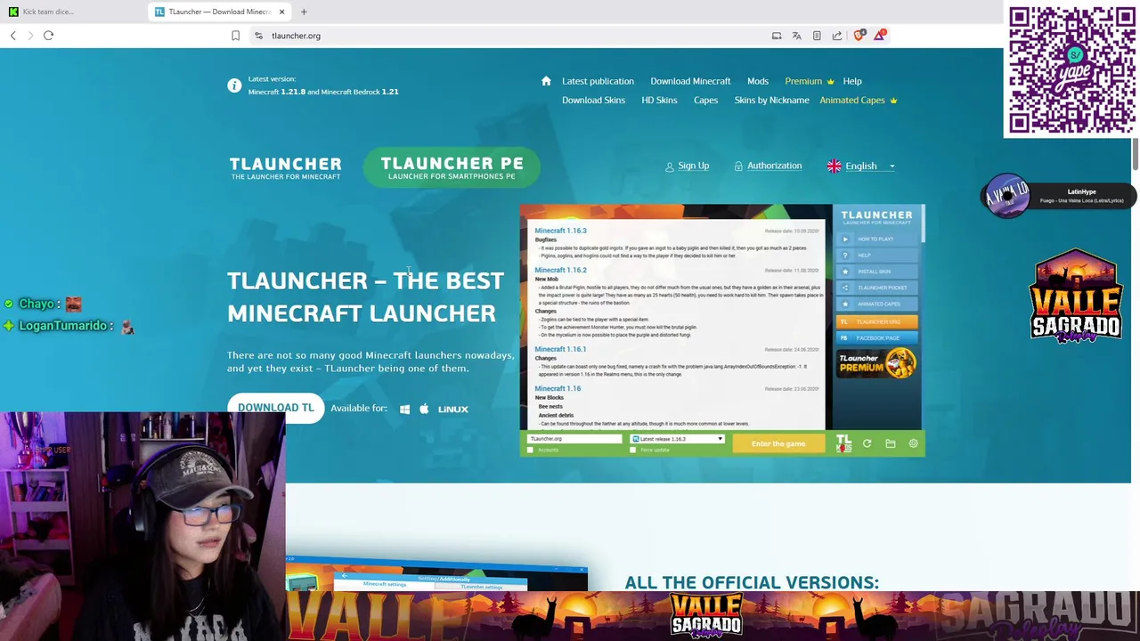
Task: Open the HD Skins menu item
Action: point(659,100)
